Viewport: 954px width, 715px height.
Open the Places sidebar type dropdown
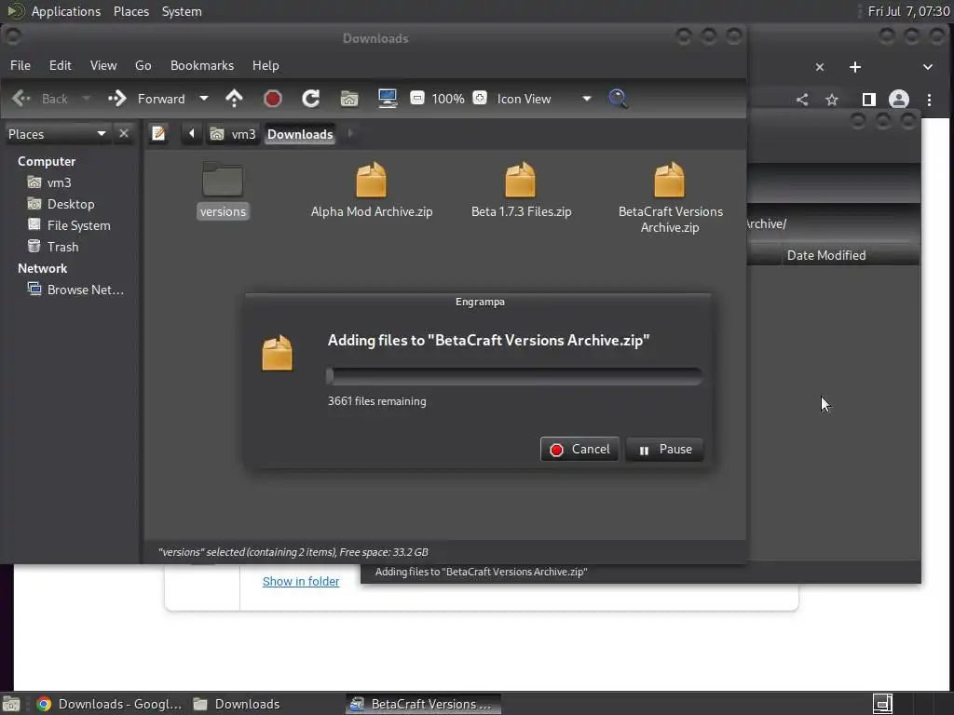tap(57, 134)
